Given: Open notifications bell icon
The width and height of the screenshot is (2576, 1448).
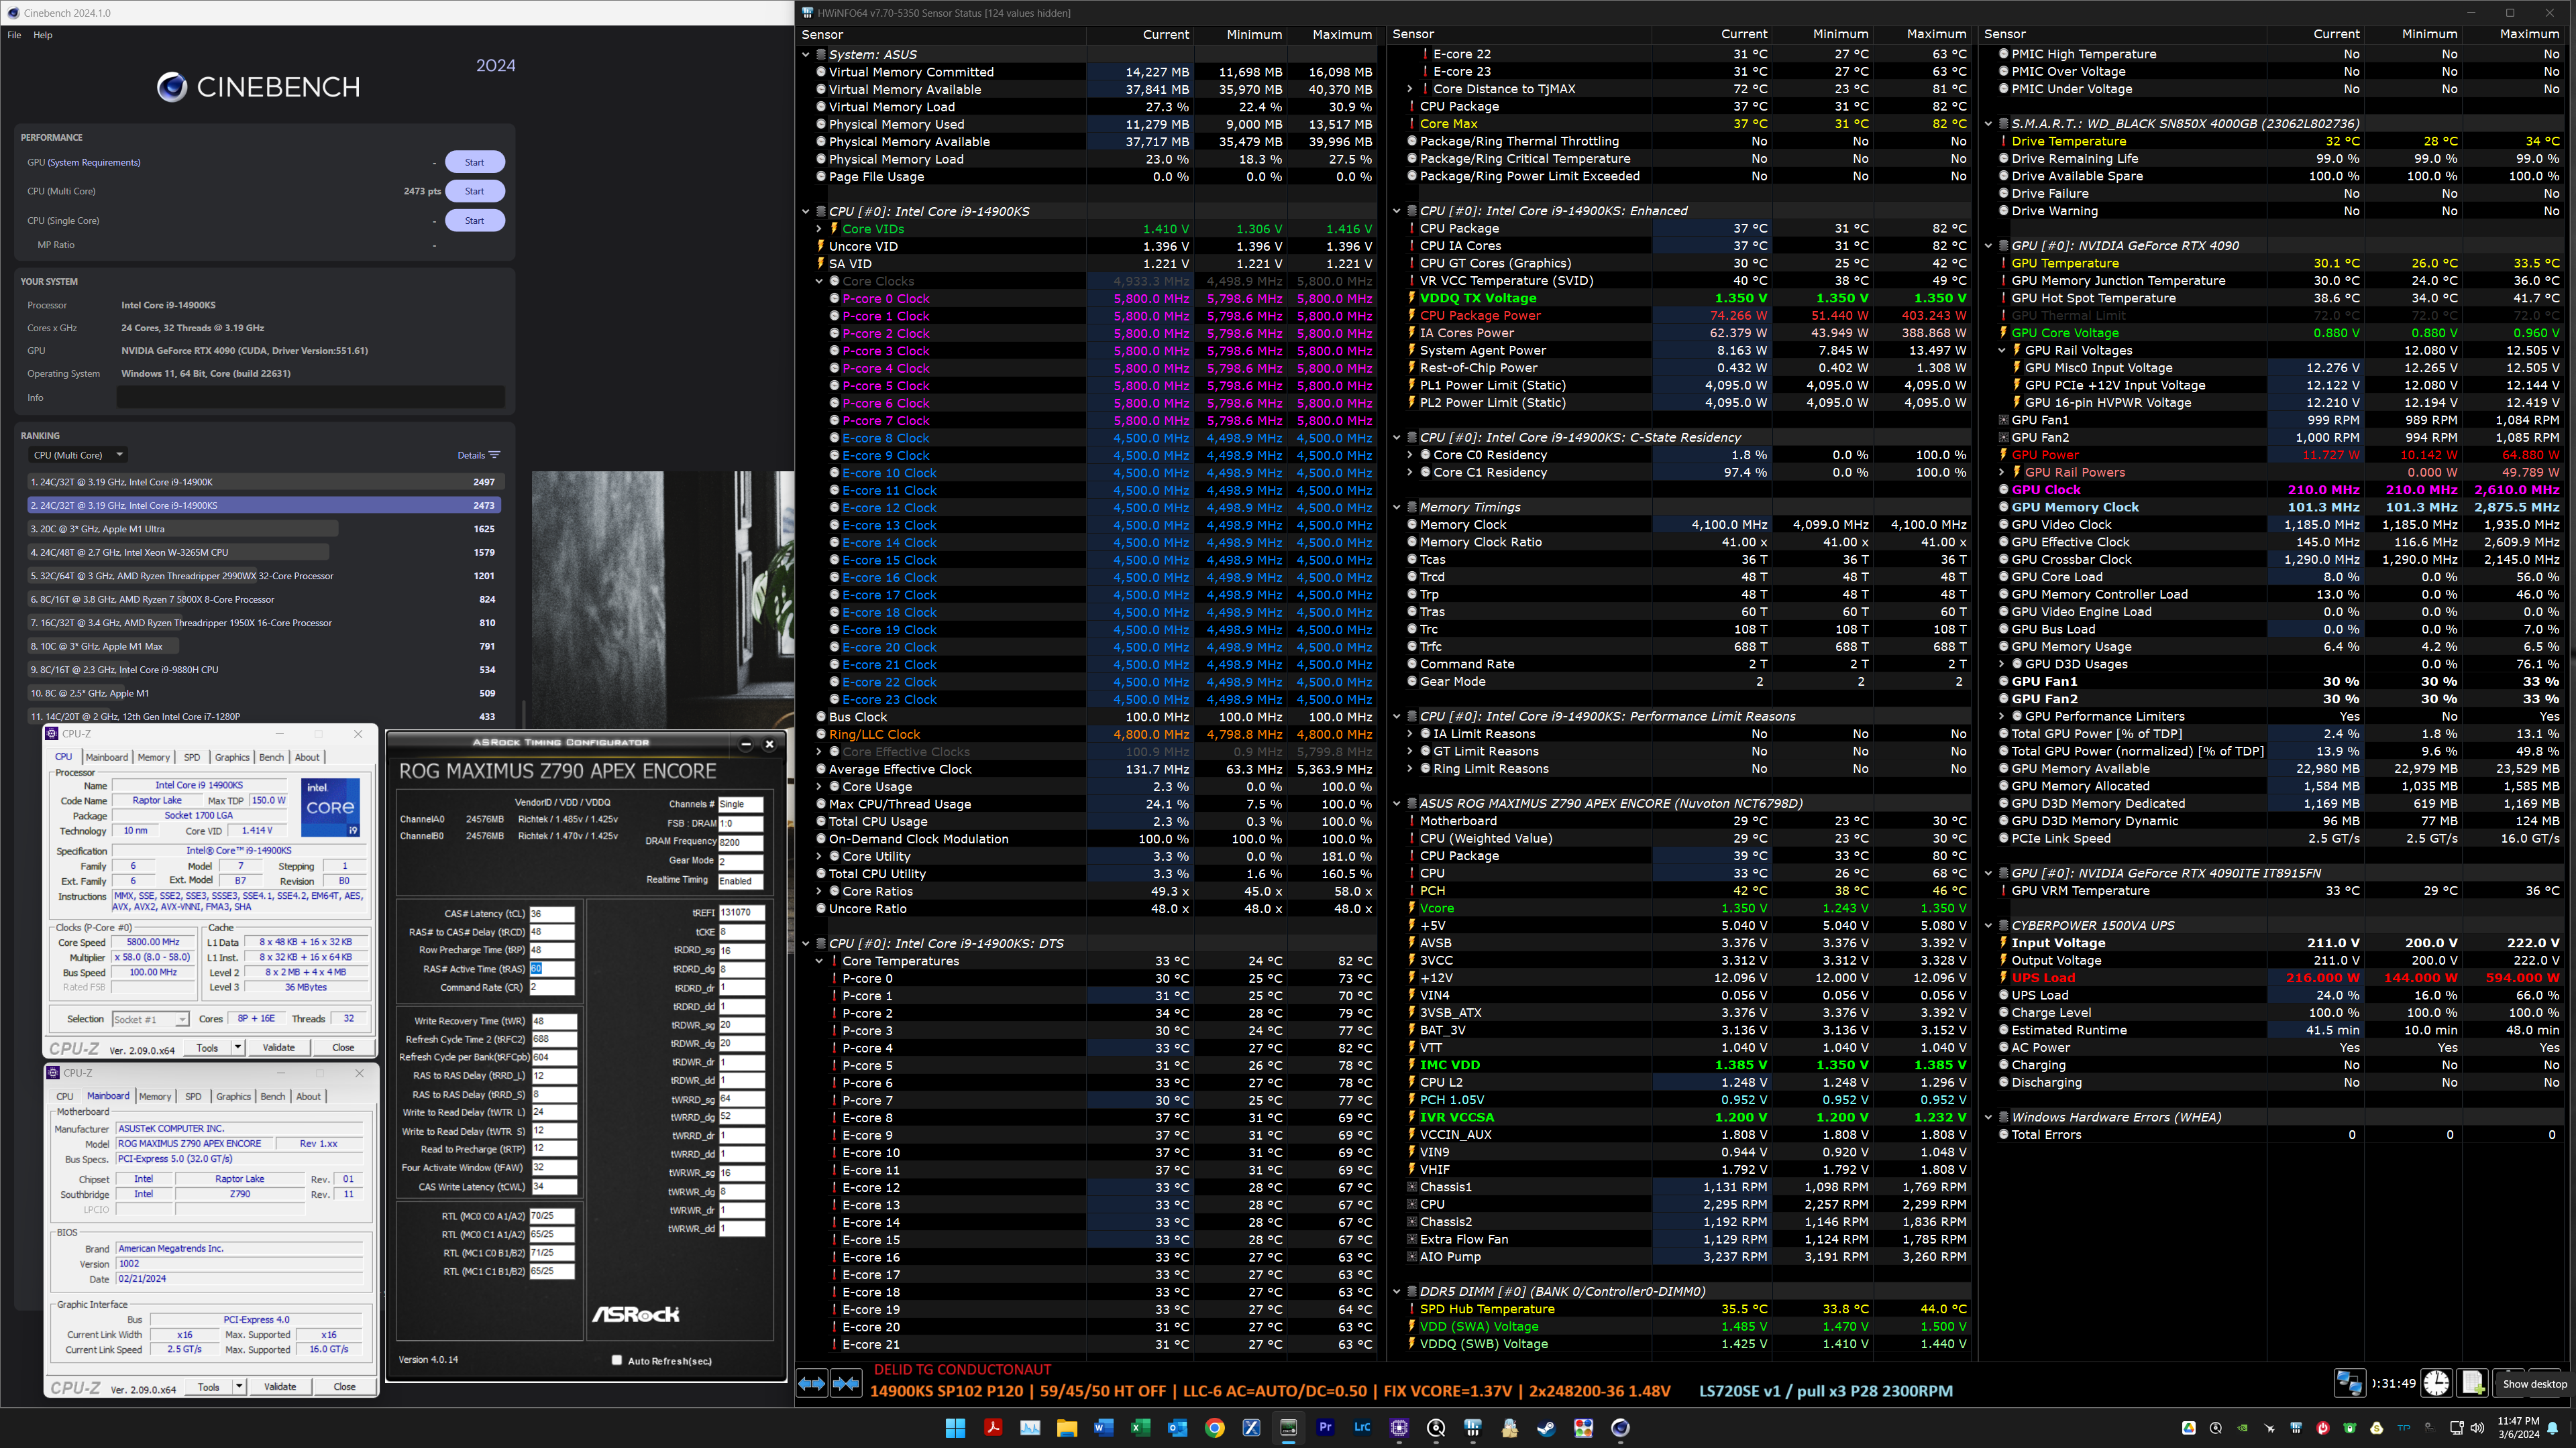Looking at the screenshot, I should [x=2553, y=1428].
